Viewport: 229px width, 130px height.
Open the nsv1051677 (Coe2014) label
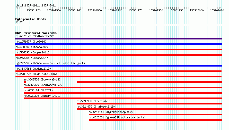(31, 42)
